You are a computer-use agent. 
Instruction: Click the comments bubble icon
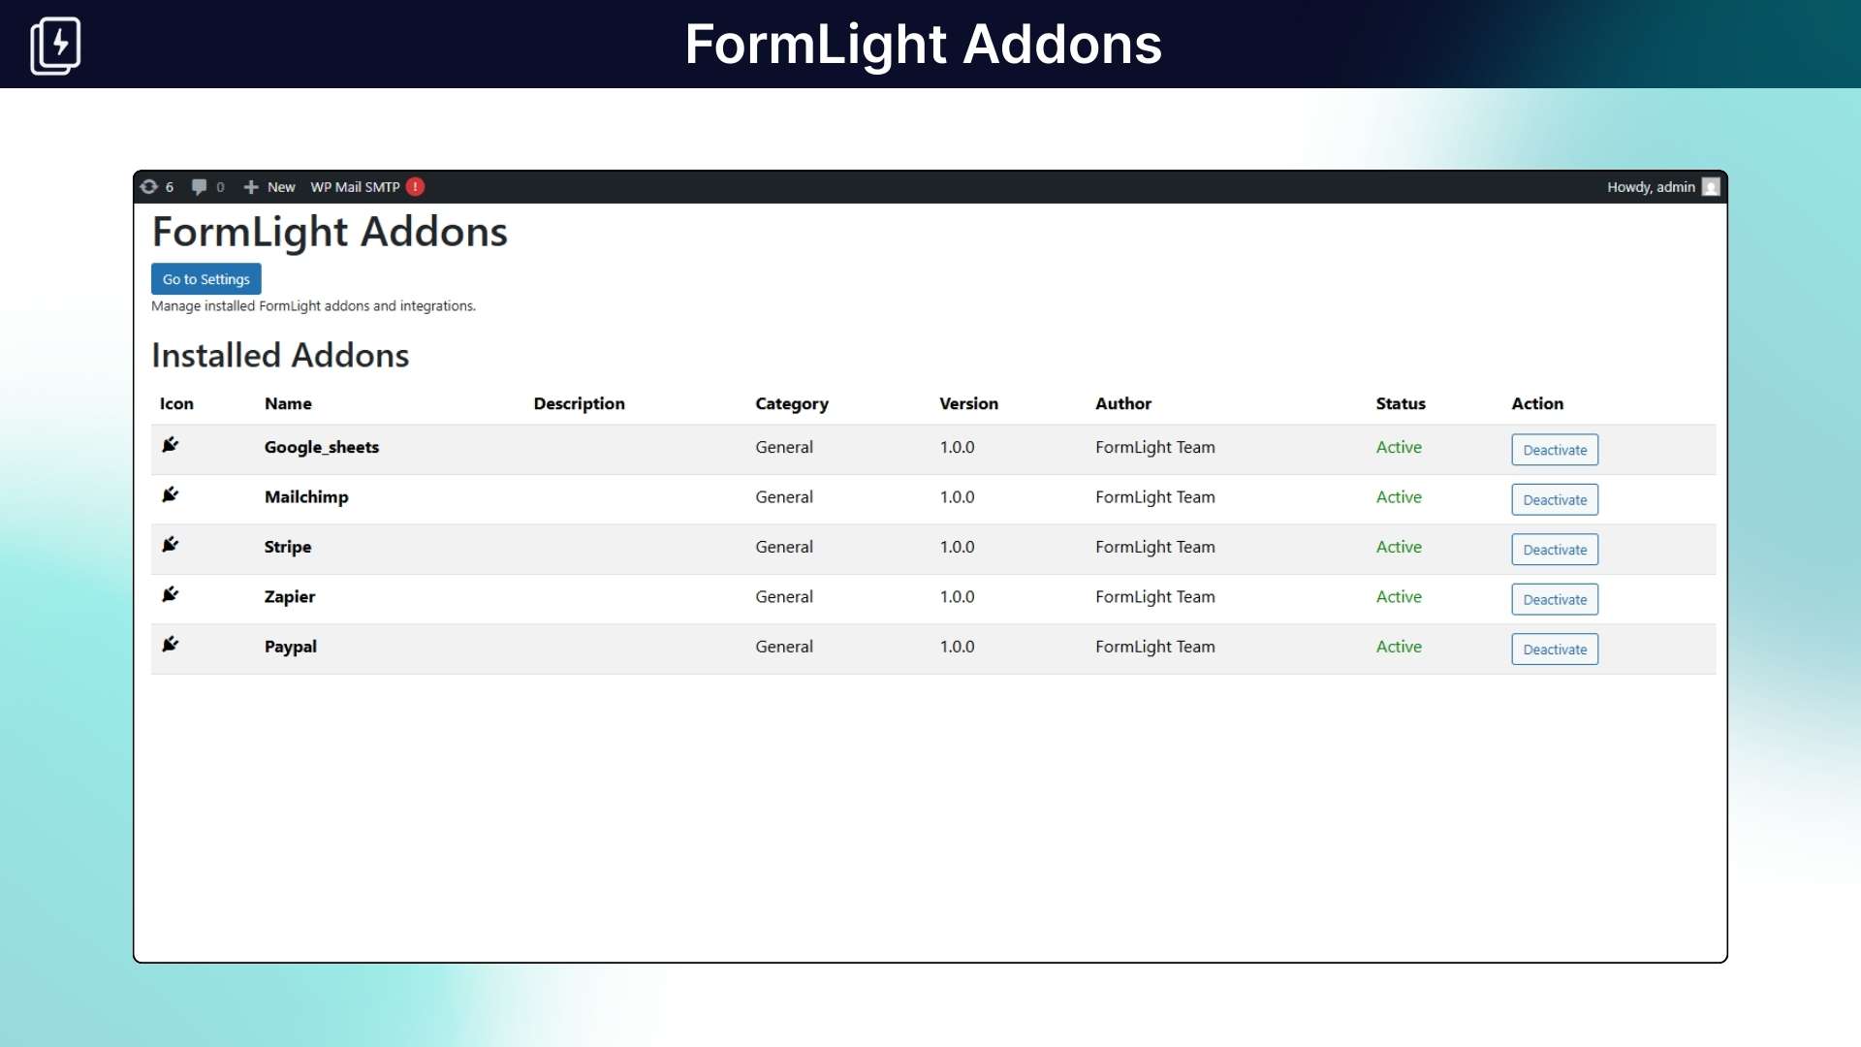pos(201,186)
